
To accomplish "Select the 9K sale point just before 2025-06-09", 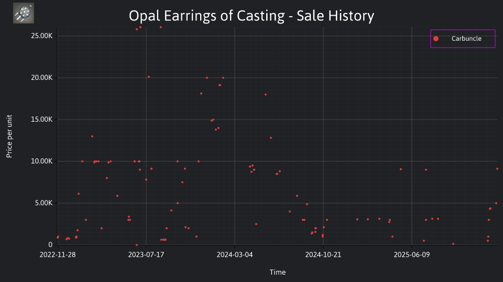I will pos(401,169).
